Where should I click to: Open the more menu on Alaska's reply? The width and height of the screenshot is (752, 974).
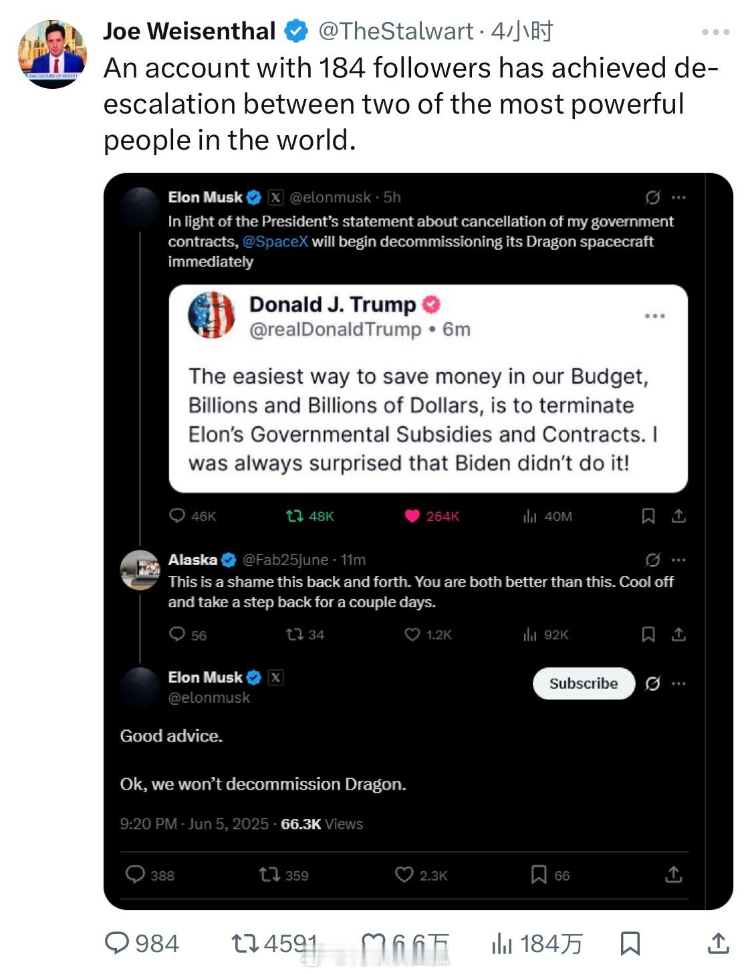(678, 560)
